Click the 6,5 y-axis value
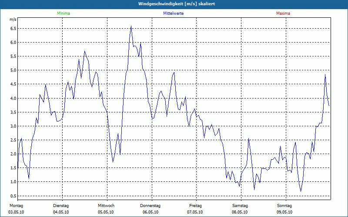Screen dimensions: 348x217 click(13, 29)
